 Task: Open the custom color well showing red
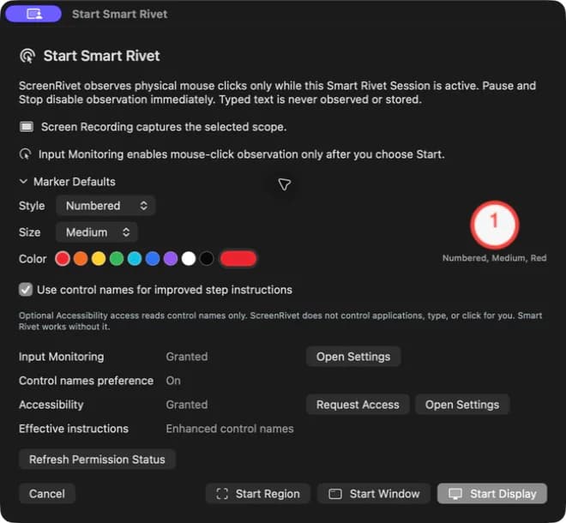pos(238,259)
